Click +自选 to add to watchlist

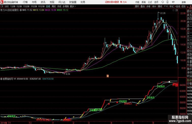(x=178, y=6)
